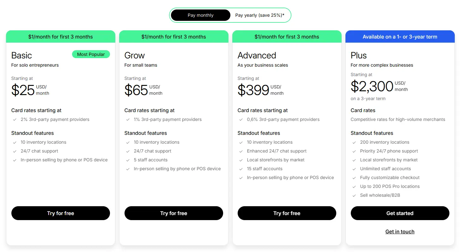This screenshot has height=252, width=463.
Task: Click the Available on a 1- or 3-year term banner
Action: (400, 37)
